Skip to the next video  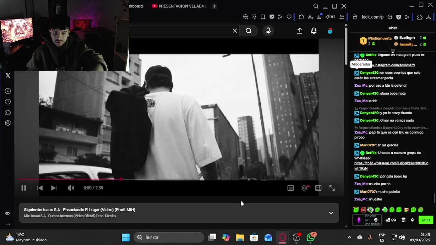click(54, 188)
